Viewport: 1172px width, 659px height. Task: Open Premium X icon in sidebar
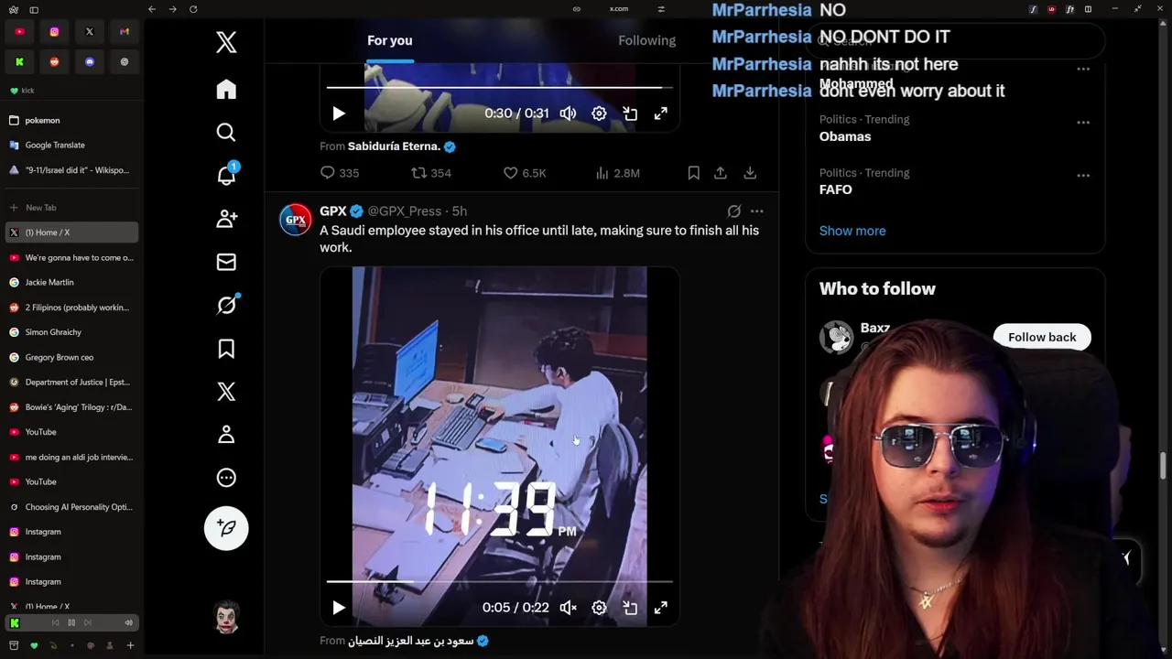point(226,392)
